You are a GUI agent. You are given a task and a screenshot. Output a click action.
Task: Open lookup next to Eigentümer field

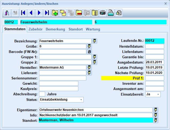pos(156,110)
